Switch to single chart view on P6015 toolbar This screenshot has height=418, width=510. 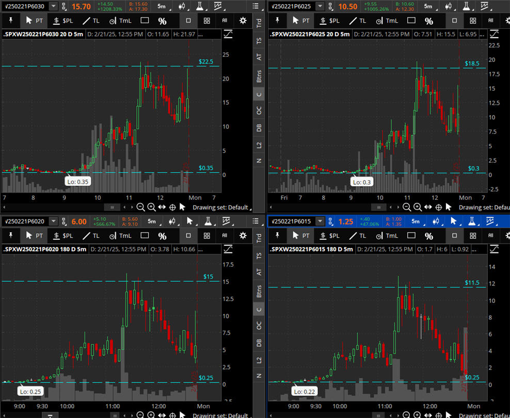(x=455, y=236)
